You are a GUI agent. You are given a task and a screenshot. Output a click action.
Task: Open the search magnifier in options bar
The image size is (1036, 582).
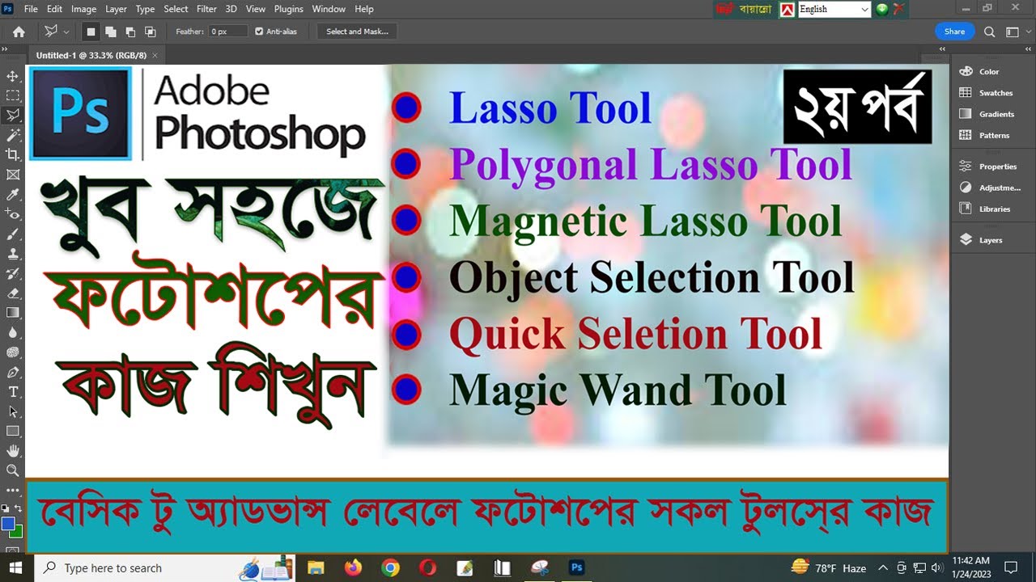pos(989,32)
